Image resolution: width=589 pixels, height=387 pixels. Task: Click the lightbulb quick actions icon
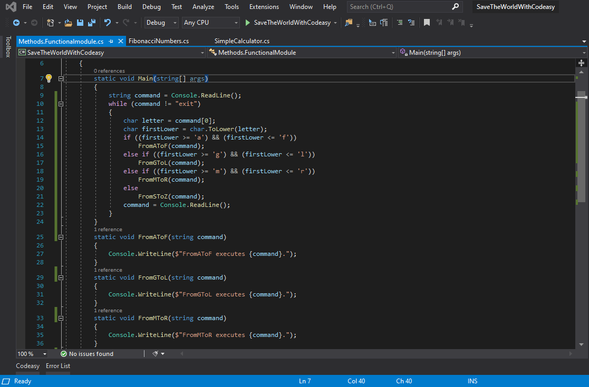pos(49,78)
